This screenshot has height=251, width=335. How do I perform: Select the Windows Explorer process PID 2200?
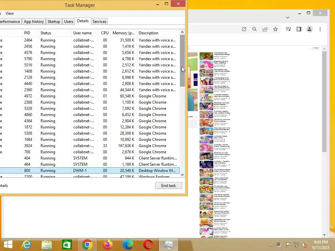click(90, 176)
